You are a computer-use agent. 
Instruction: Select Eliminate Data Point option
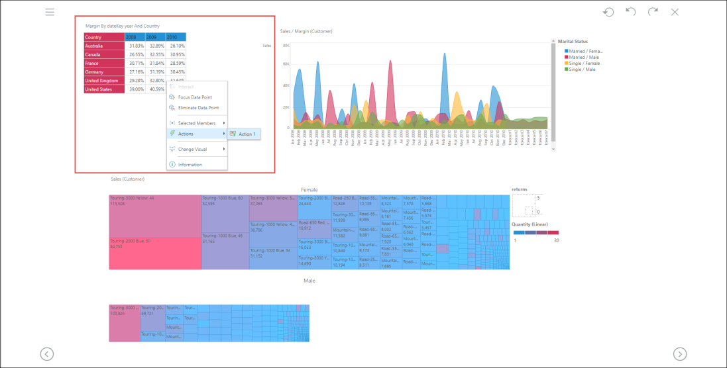[198, 108]
